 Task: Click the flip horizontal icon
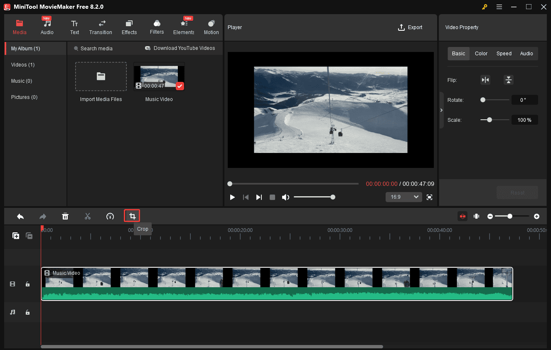coord(485,80)
